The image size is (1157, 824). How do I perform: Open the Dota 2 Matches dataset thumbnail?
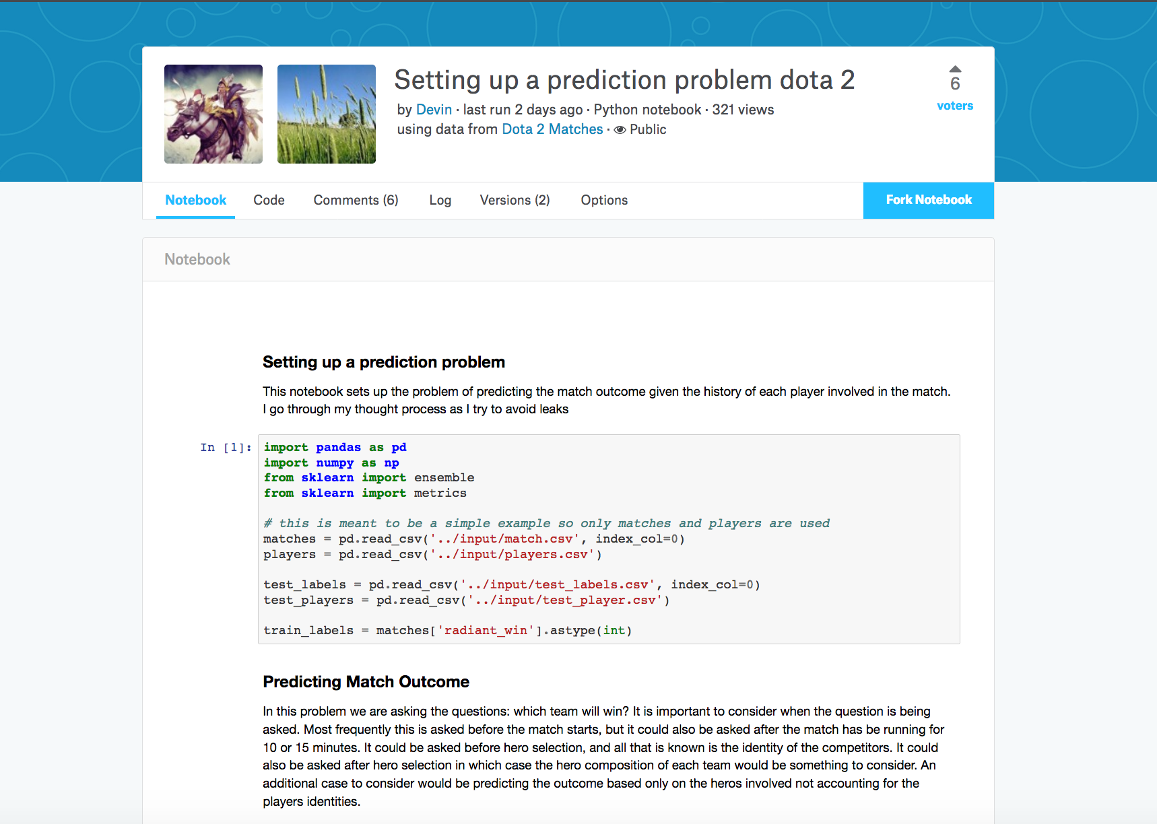pyautogui.click(x=327, y=114)
